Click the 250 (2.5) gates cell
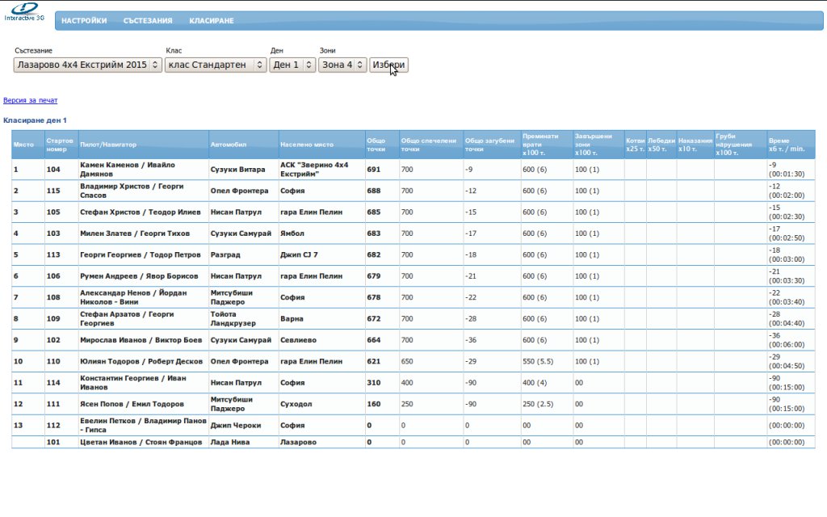 [x=547, y=404]
